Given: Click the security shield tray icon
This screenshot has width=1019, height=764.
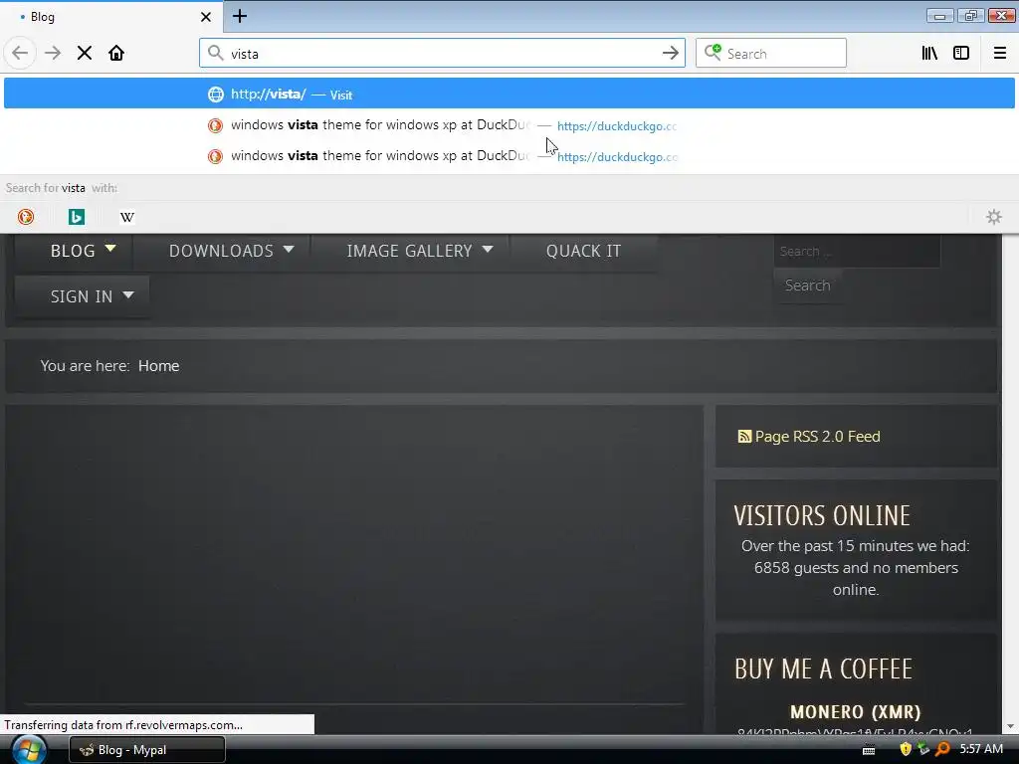Looking at the screenshot, I should (906, 749).
